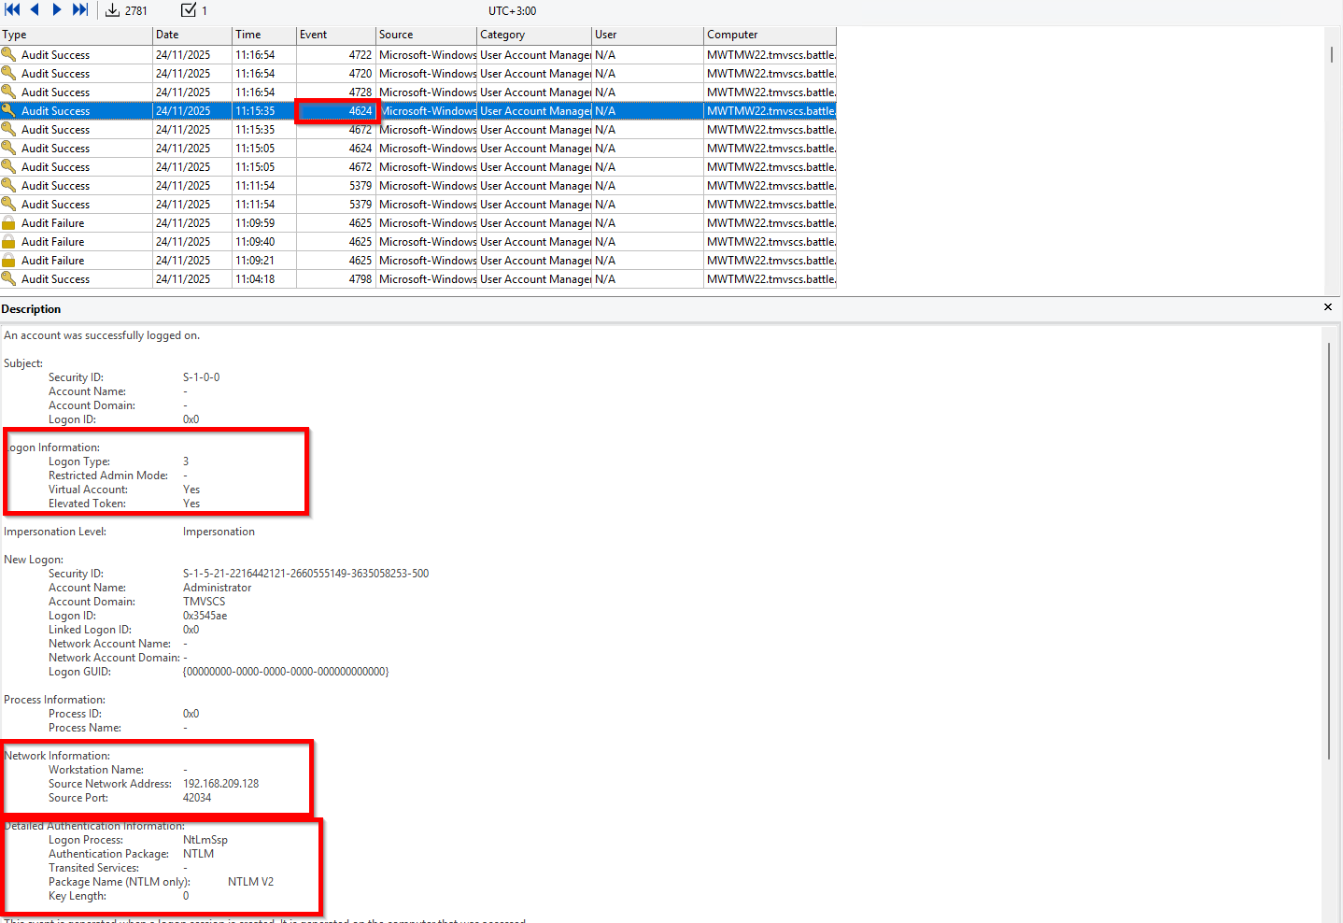This screenshot has height=923, width=1343.
Task: Click the source address 192.168.209.128
Action: pyautogui.click(x=220, y=784)
